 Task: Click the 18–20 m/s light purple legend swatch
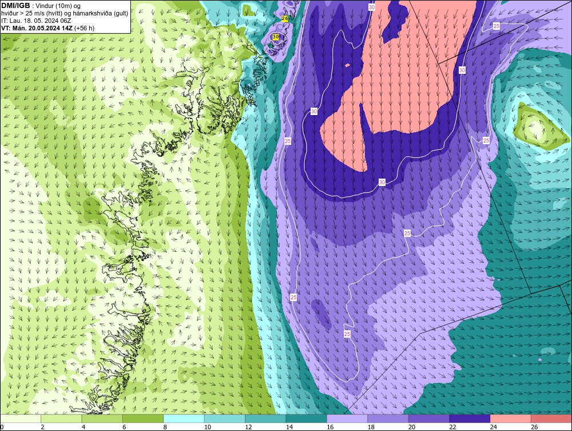point(388,418)
